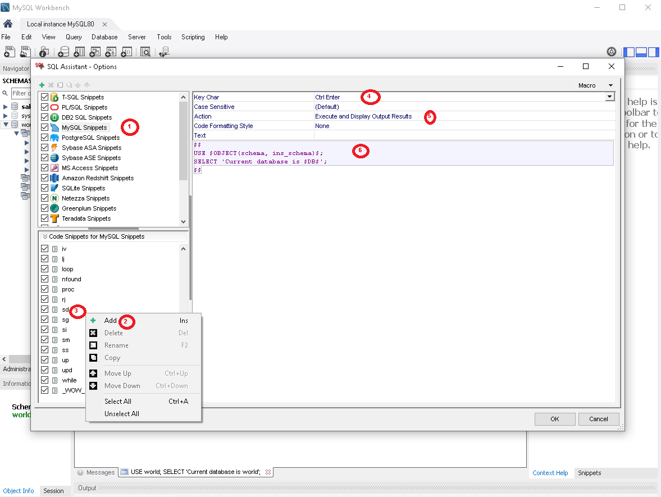Screen dimensions: 661x497
Task: Click the create new schema toolbar icon
Action: [63, 52]
